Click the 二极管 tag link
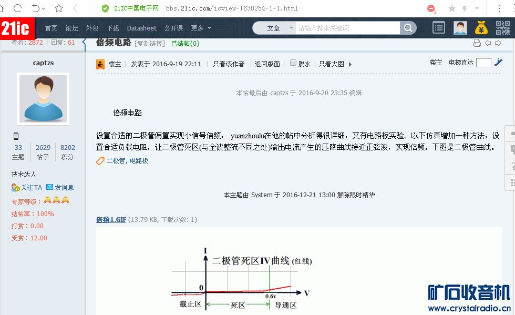The height and width of the screenshot is (315, 515). click(x=116, y=161)
